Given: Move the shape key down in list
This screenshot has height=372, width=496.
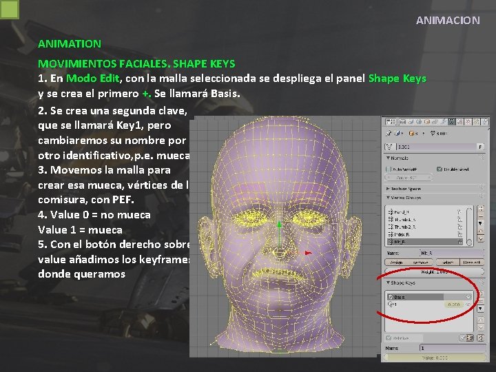Looking at the screenshot, I should [481, 327].
